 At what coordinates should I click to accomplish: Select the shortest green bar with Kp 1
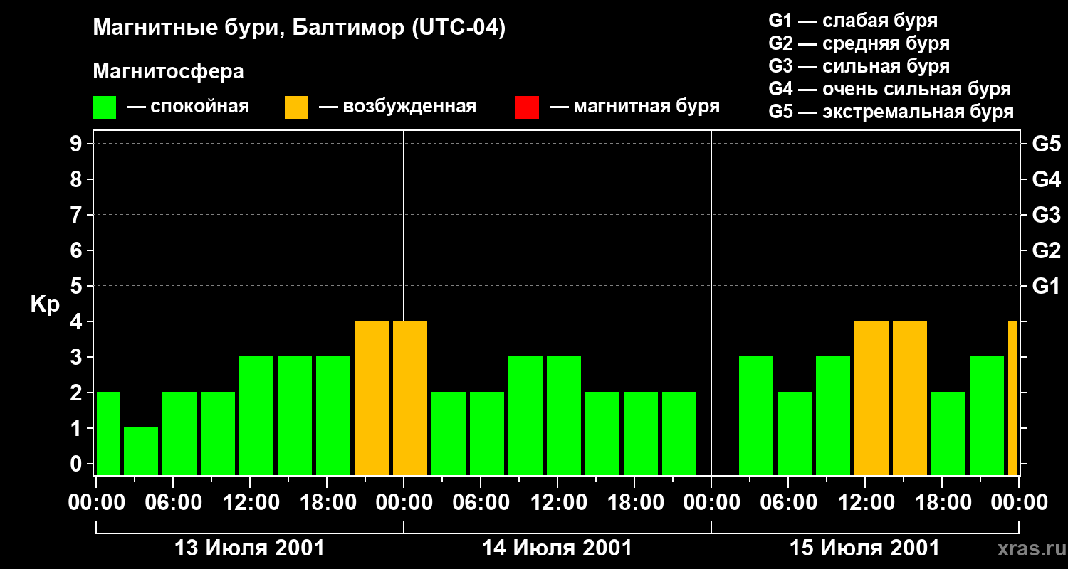(141, 451)
